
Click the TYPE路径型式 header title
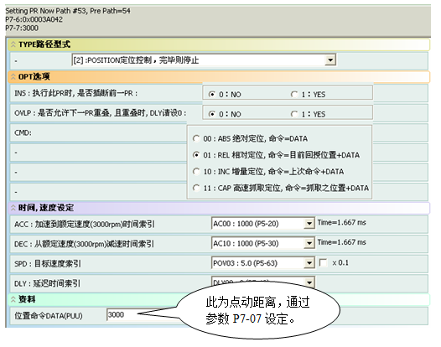[44, 44]
